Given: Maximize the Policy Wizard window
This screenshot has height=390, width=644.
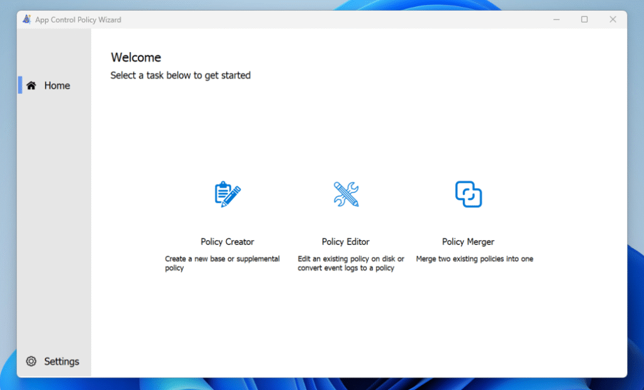Looking at the screenshot, I should tap(584, 19).
